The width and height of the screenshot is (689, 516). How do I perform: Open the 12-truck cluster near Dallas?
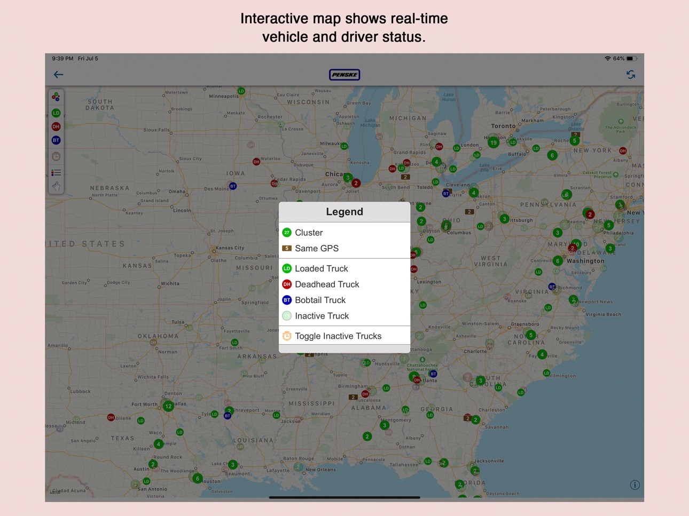click(168, 406)
